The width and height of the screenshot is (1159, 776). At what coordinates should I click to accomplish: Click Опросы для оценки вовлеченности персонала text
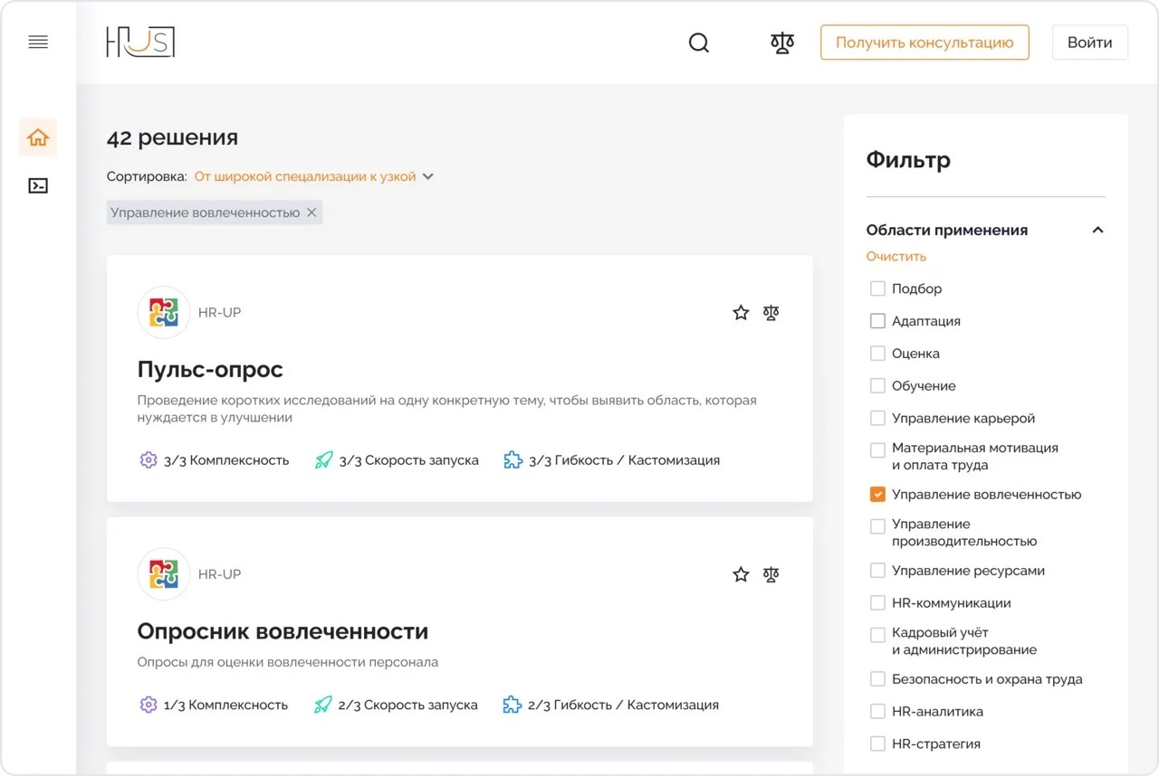(288, 662)
